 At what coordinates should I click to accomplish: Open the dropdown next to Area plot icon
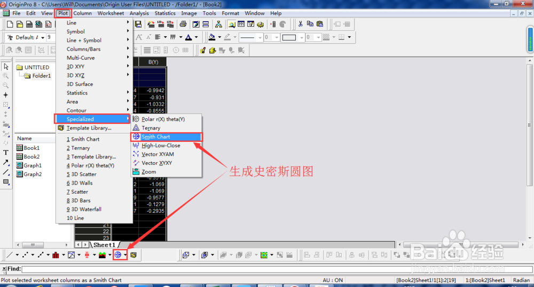[x=109, y=254]
